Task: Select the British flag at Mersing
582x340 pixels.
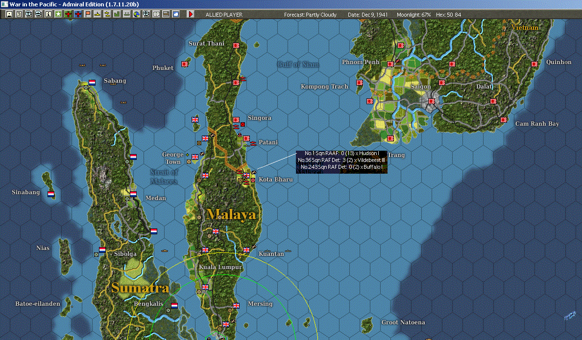Action: coord(236,306)
